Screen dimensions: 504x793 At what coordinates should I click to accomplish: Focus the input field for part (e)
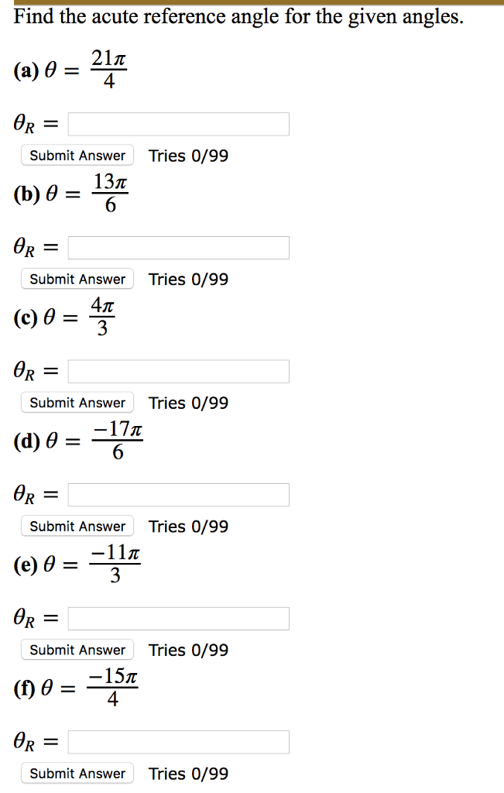[x=178, y=618]
